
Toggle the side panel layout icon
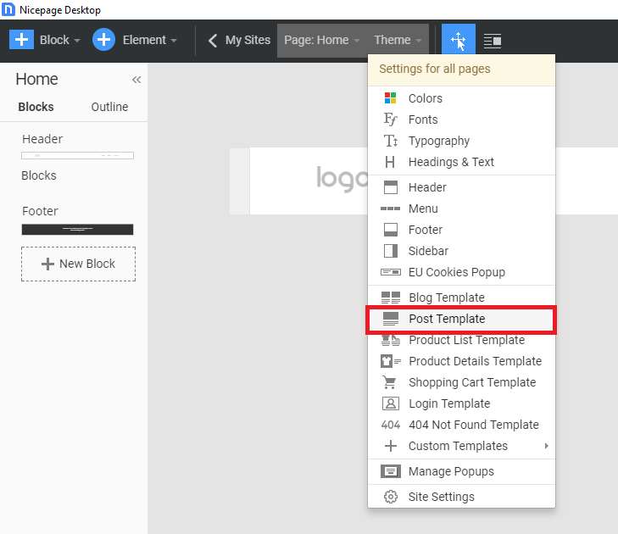(x=493, y=41)
